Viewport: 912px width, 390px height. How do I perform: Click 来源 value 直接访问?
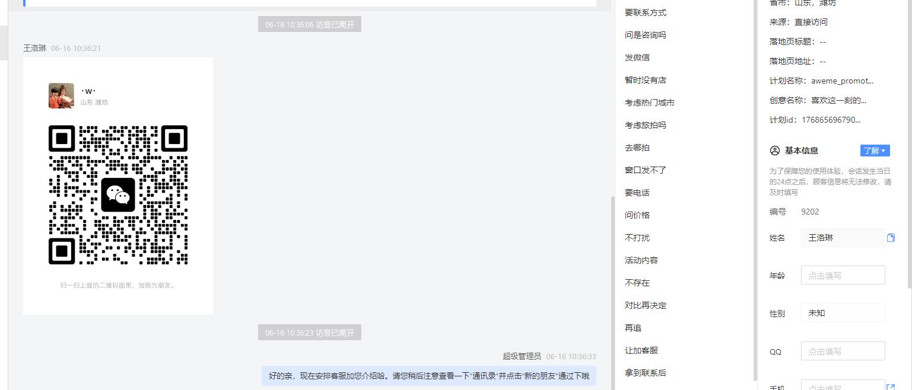point(811,22)
